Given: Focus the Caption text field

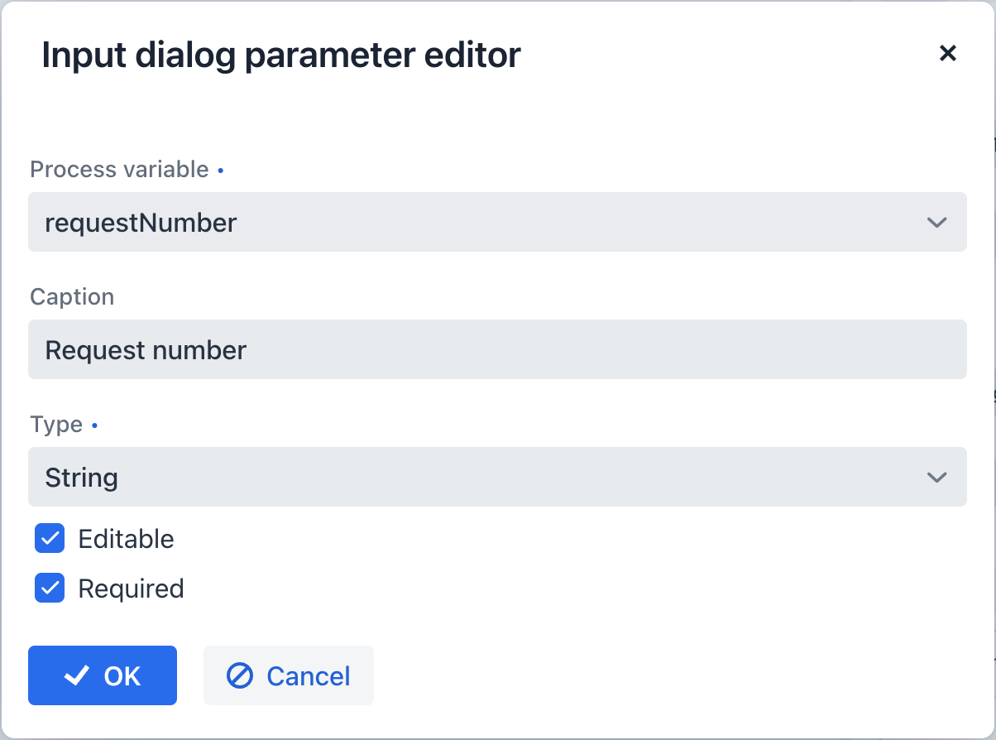Looking at the screenshot, I should pos(496,350).
